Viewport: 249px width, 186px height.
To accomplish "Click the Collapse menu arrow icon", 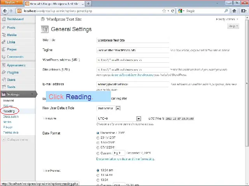I will click(x=4, y=139).
